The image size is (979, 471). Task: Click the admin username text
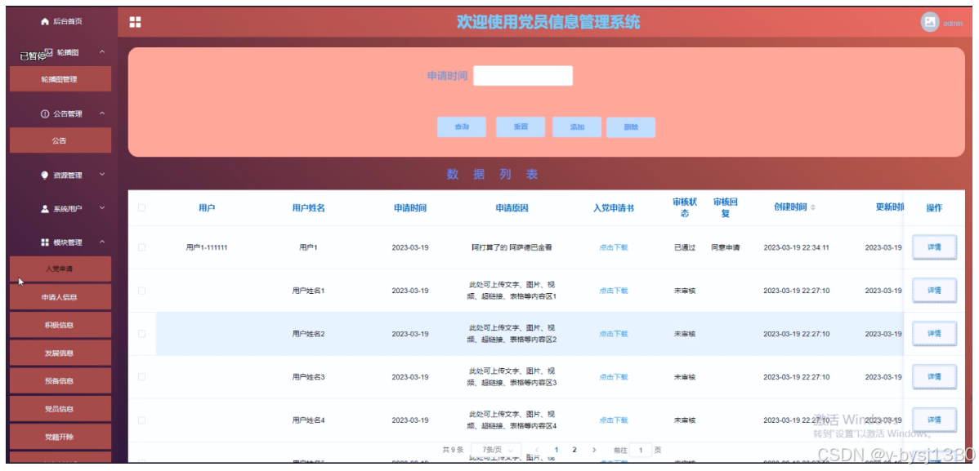pyautogui.click(x=953, y=23)
